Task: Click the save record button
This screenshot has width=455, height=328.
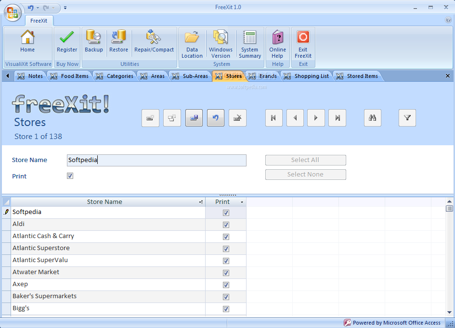Action: [194, 118]
